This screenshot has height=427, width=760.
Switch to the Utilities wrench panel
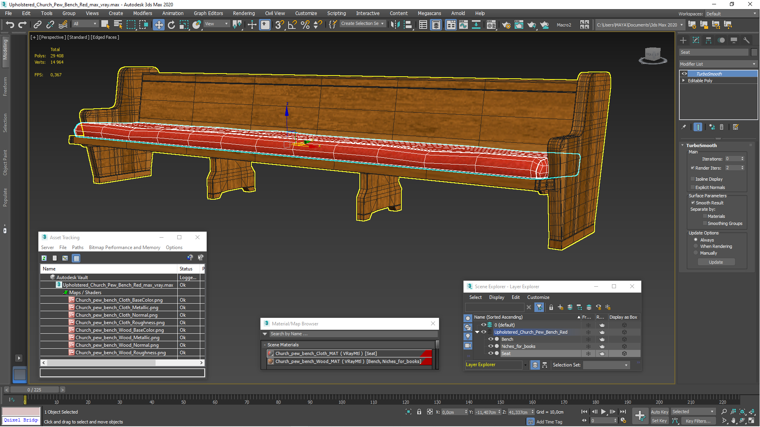click(747, 40)
